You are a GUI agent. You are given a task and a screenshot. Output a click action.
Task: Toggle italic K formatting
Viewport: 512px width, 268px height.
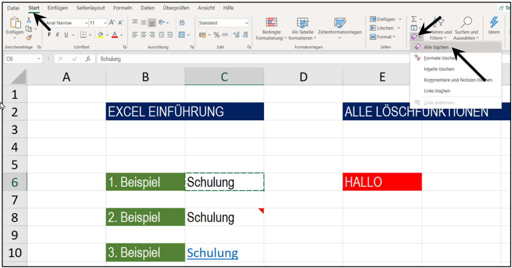pos(57,34)
